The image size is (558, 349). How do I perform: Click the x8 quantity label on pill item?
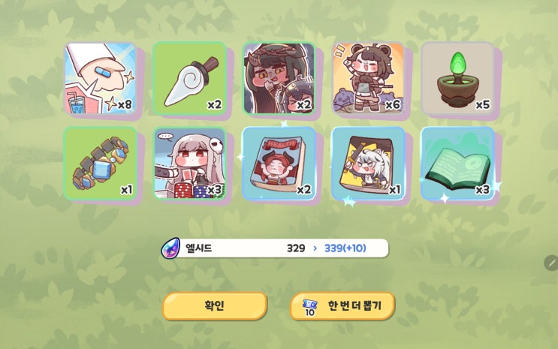click(x=125, y=104)
